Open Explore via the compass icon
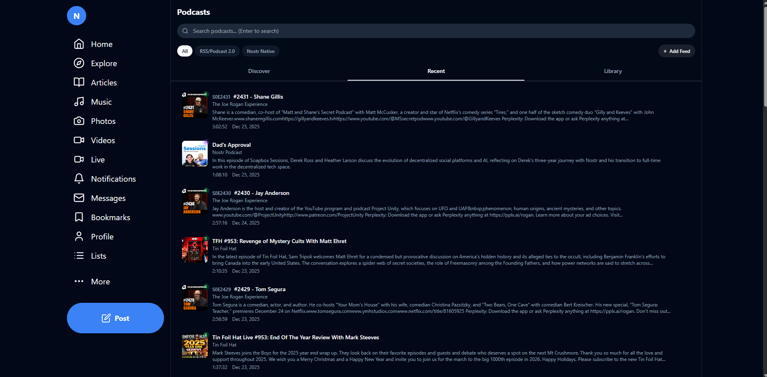767x377 pixels. (79, 63)
